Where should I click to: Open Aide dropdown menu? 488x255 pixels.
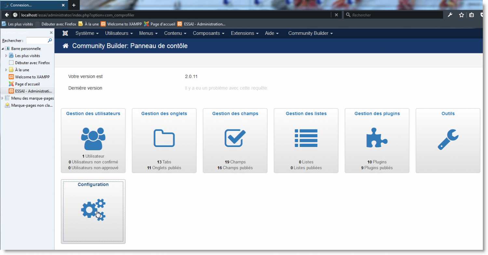(272, 33)
